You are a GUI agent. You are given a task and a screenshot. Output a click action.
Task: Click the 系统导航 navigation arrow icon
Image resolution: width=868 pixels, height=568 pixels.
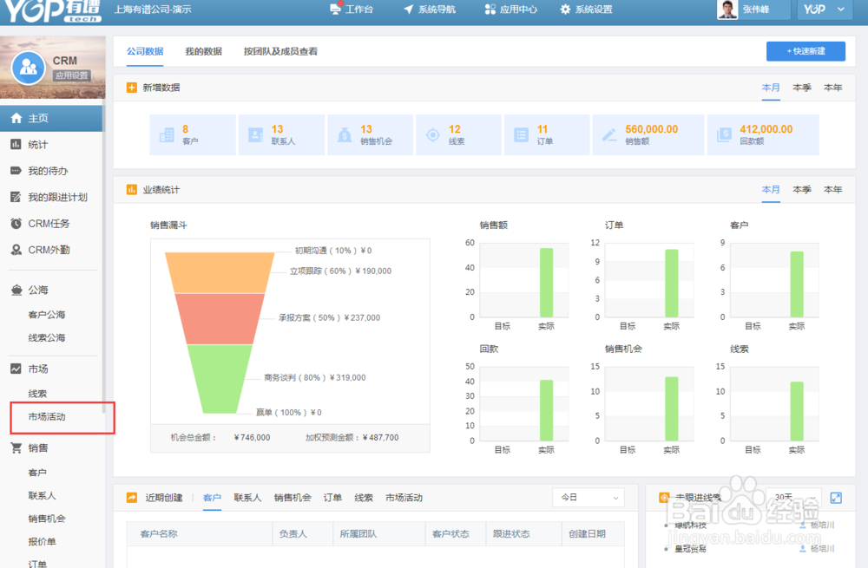[409, 9]
